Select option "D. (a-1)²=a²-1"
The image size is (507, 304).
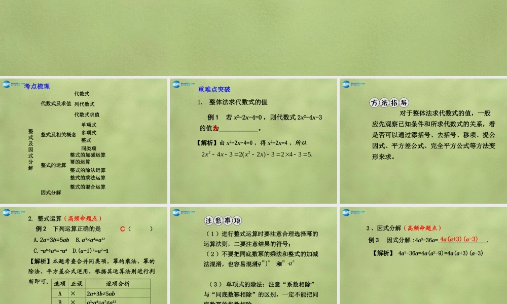[90, 251]
